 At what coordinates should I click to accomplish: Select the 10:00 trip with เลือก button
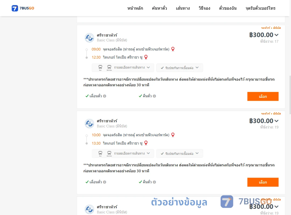click(263, 182)
